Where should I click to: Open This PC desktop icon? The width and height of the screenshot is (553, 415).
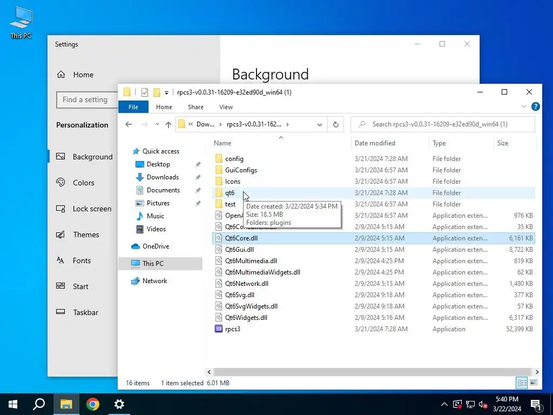[21, 23]
